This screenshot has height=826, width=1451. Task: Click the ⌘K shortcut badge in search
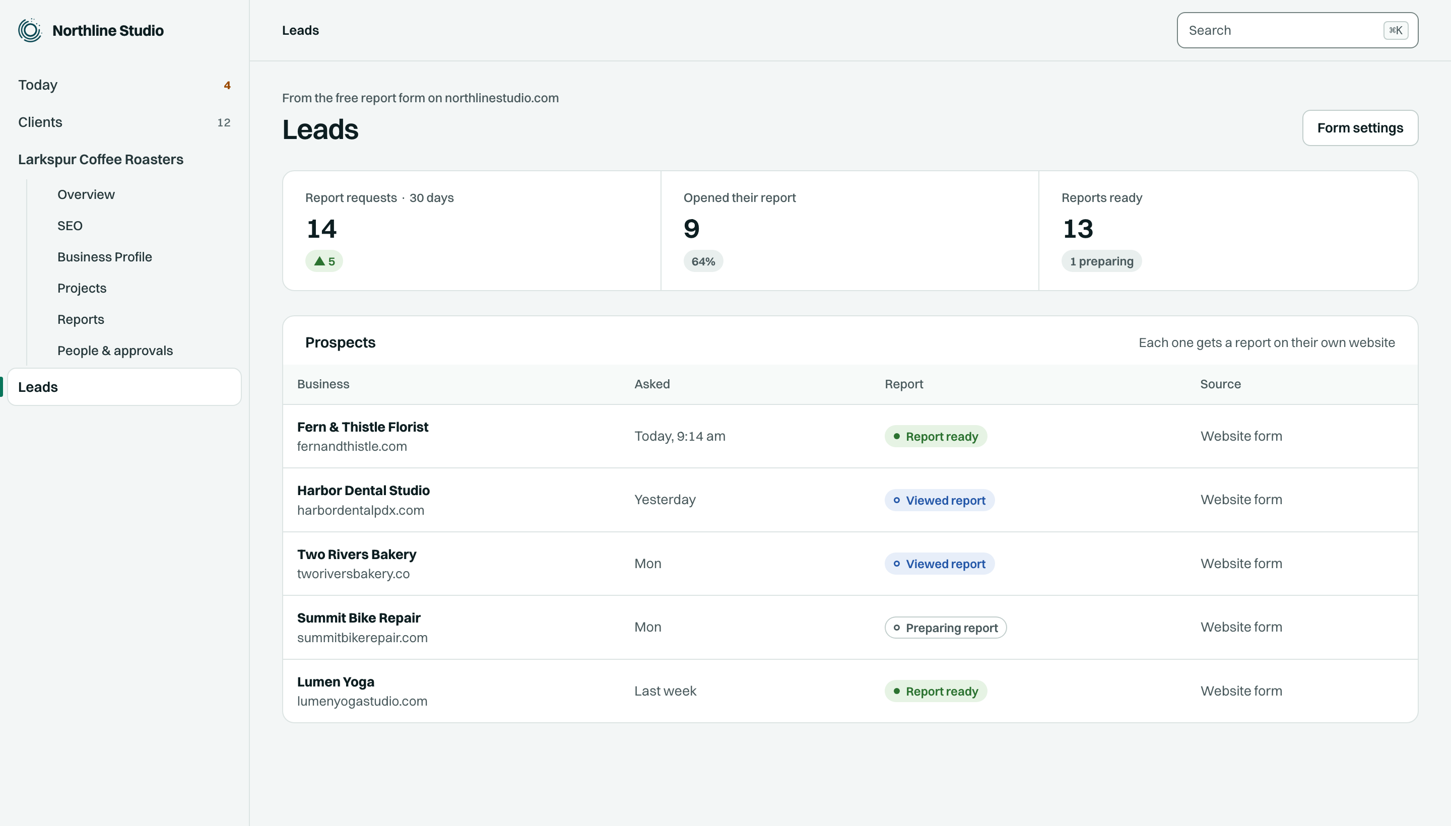pyautogui.click(x=1396, y=30)
